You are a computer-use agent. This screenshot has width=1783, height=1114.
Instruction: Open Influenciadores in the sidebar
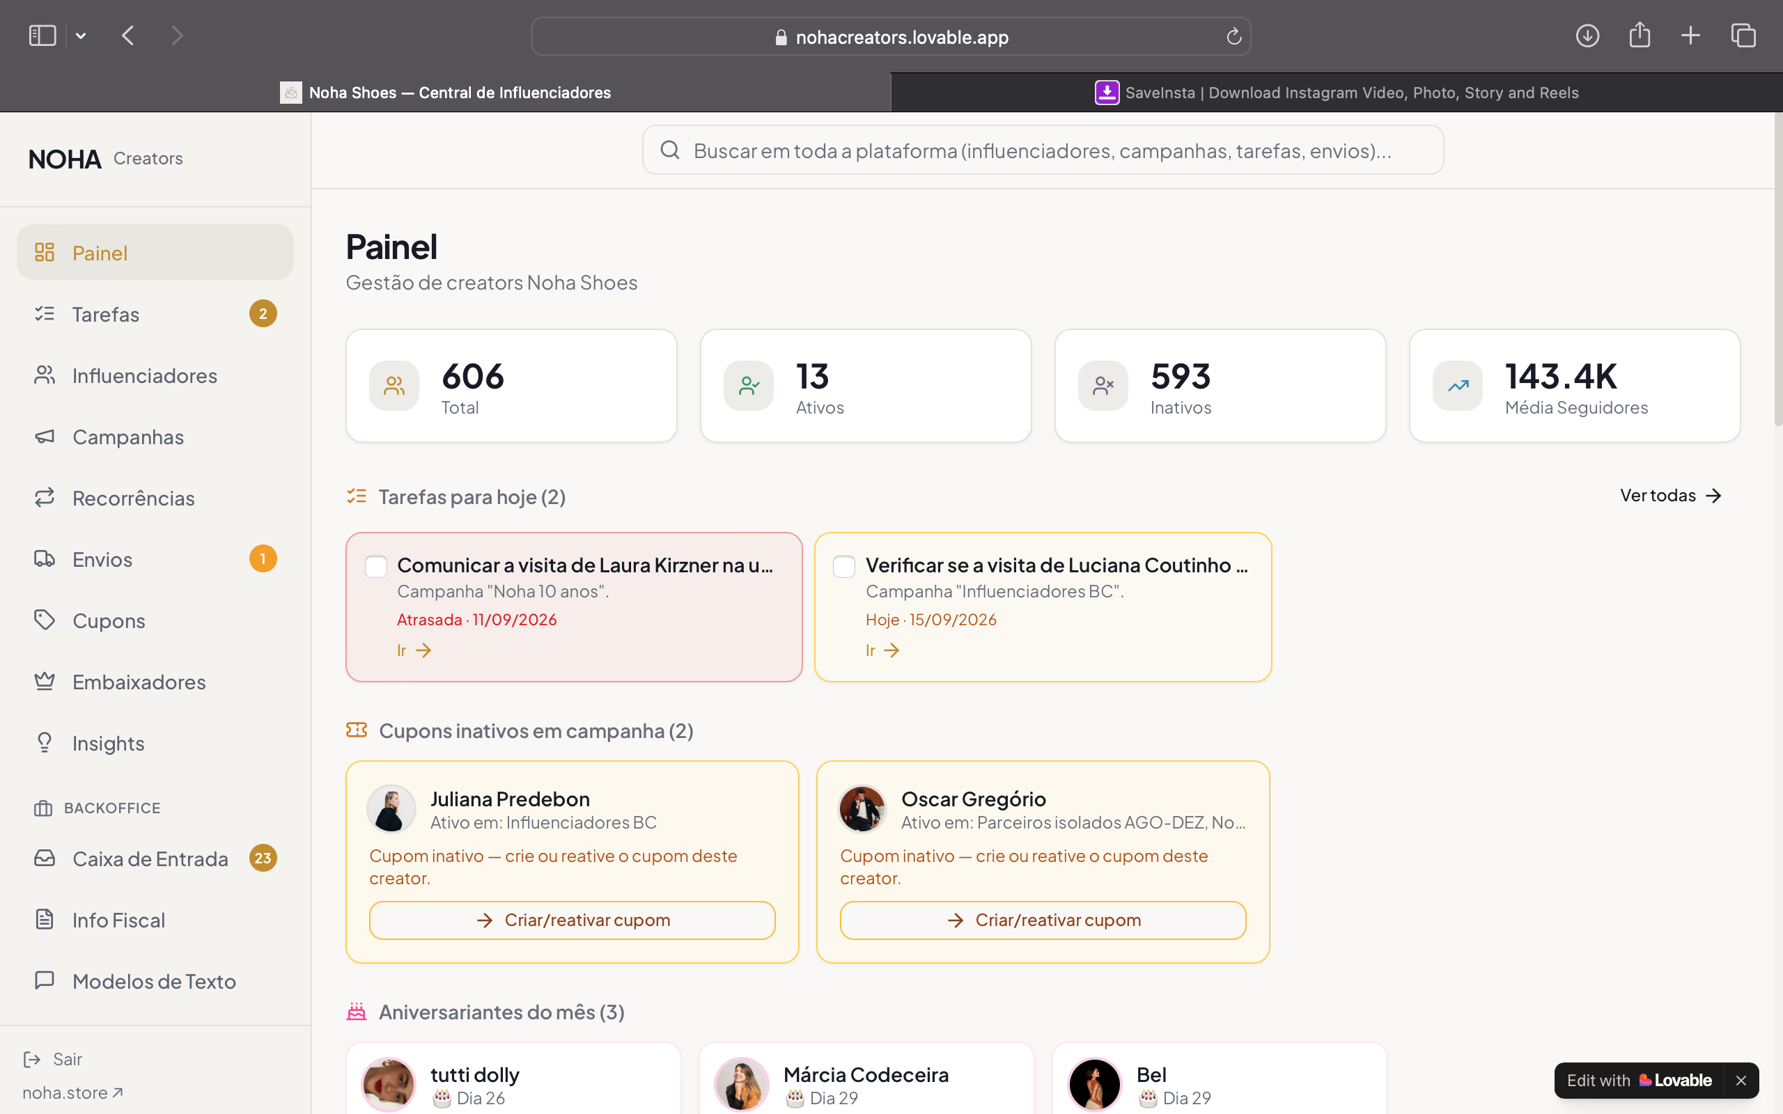[x=155, y=375]
